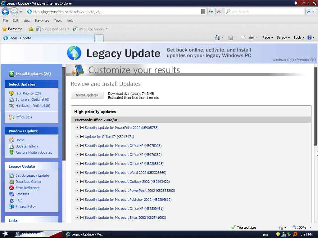Open the Web Slice Gallery dropdown

(x=90, y=29)
